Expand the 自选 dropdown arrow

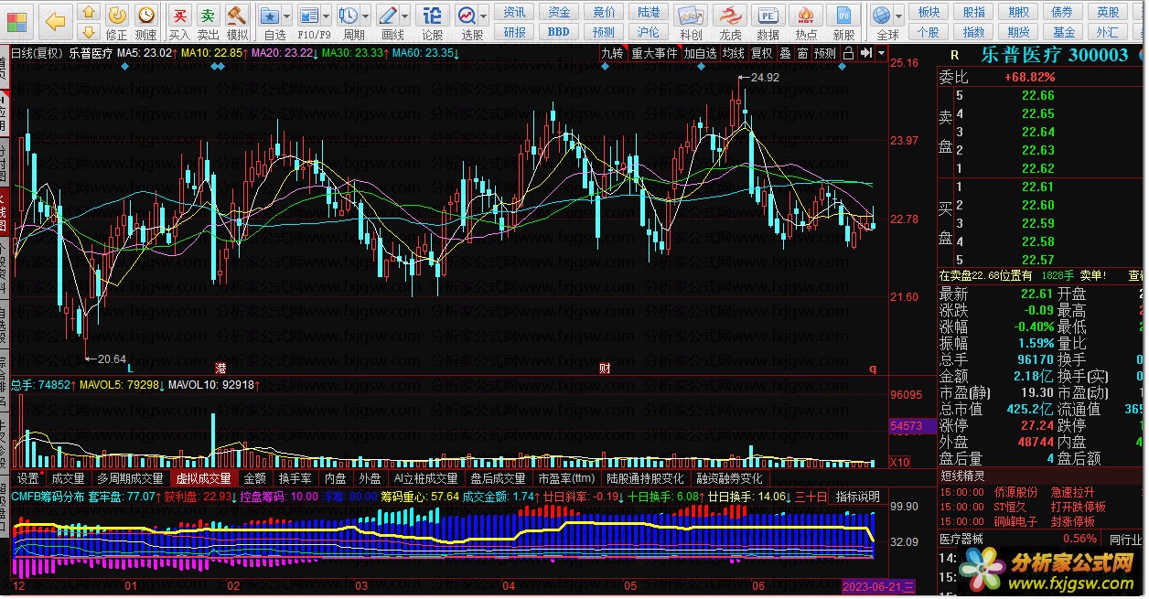[287, 16]
